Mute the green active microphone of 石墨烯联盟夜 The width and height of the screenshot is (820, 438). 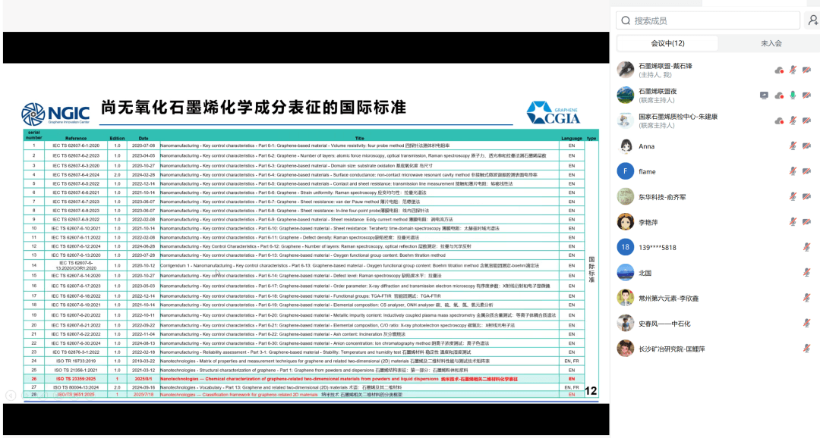793,95
